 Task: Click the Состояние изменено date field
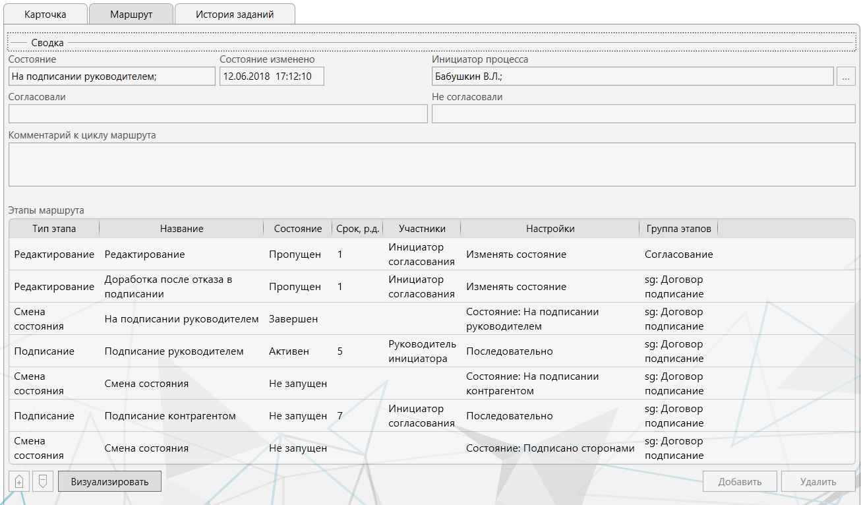pos(271,76)
